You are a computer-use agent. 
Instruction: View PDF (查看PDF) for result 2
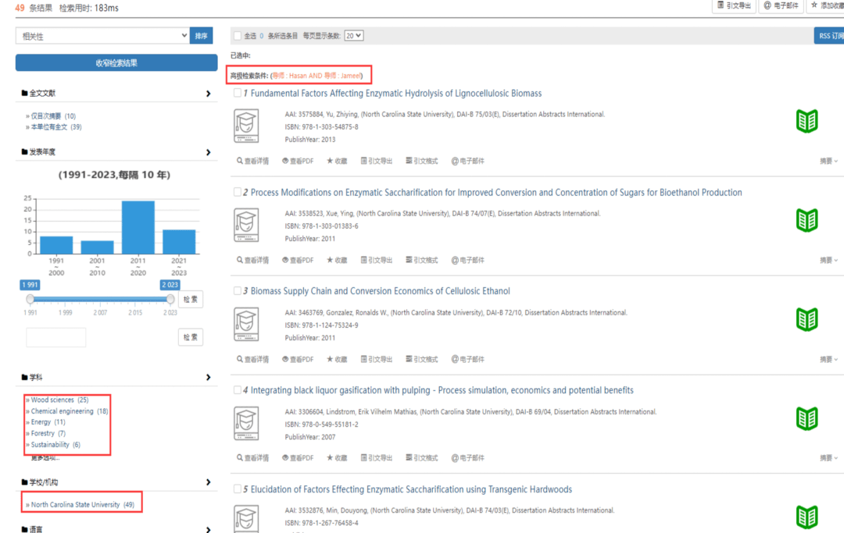(x=298, y=260)
